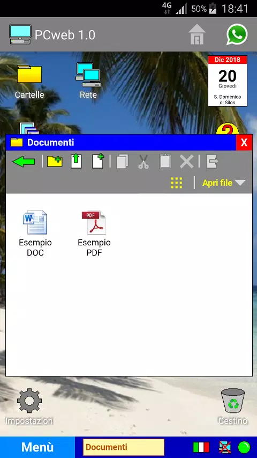
Task: Go back with the green arrow
Action: (24, 162)
